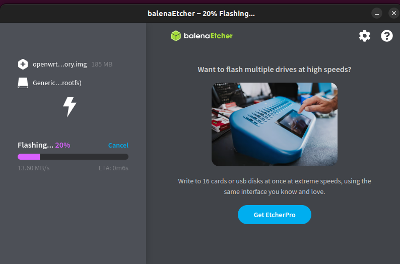Select the Generic…rootfs) drive label
The width and height of the screenshot is (400, 264).
point(57,83)
